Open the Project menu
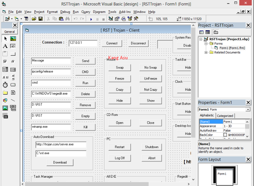 tap(39, 12)
